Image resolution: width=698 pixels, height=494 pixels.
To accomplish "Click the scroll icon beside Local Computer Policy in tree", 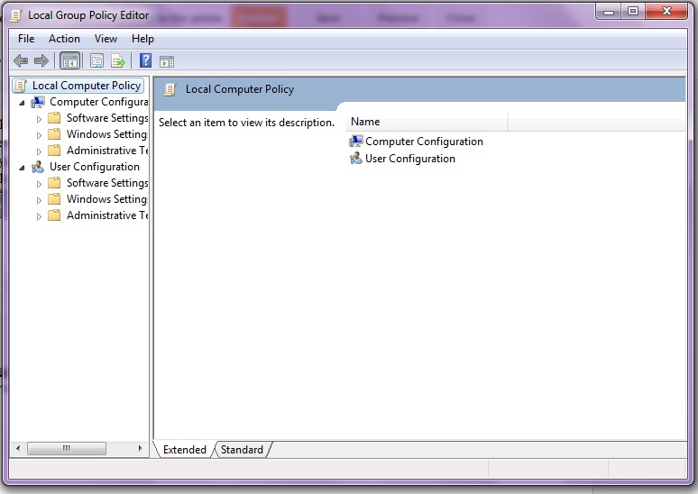I will [21, 86].
